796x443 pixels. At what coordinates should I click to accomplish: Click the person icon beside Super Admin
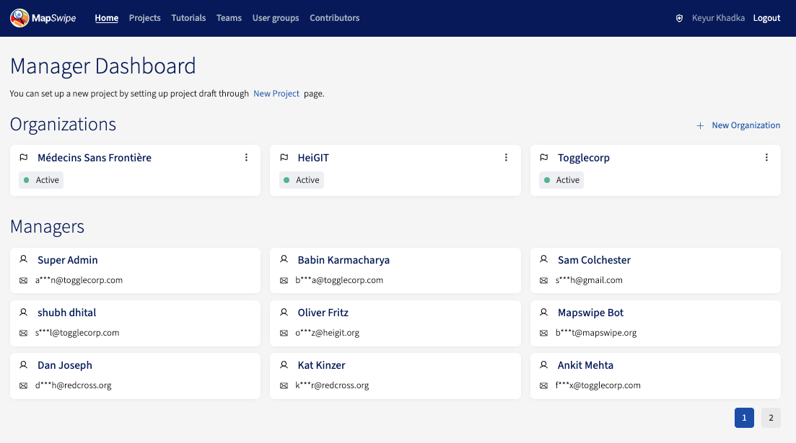[23, 259]
